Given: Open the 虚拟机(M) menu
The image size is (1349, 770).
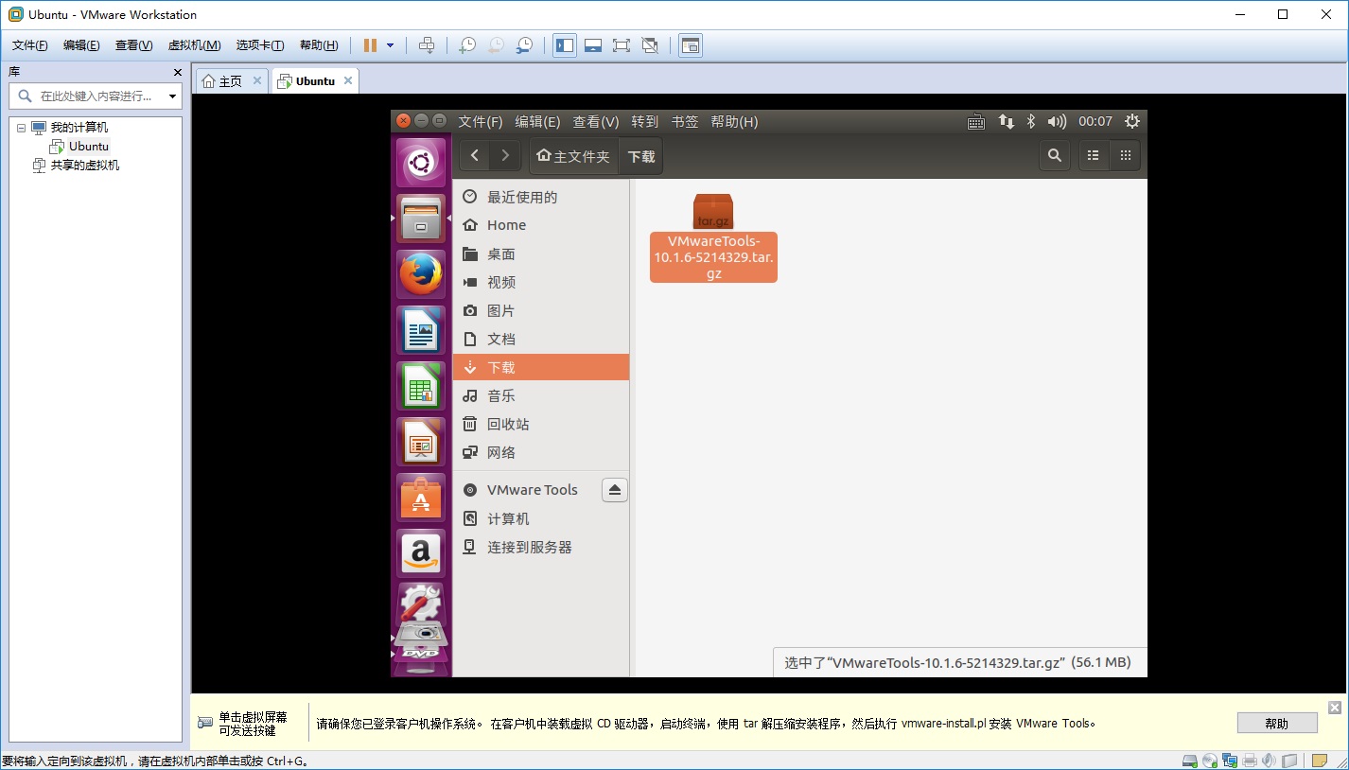Looking at the screenshot, I should pos(194,45).
